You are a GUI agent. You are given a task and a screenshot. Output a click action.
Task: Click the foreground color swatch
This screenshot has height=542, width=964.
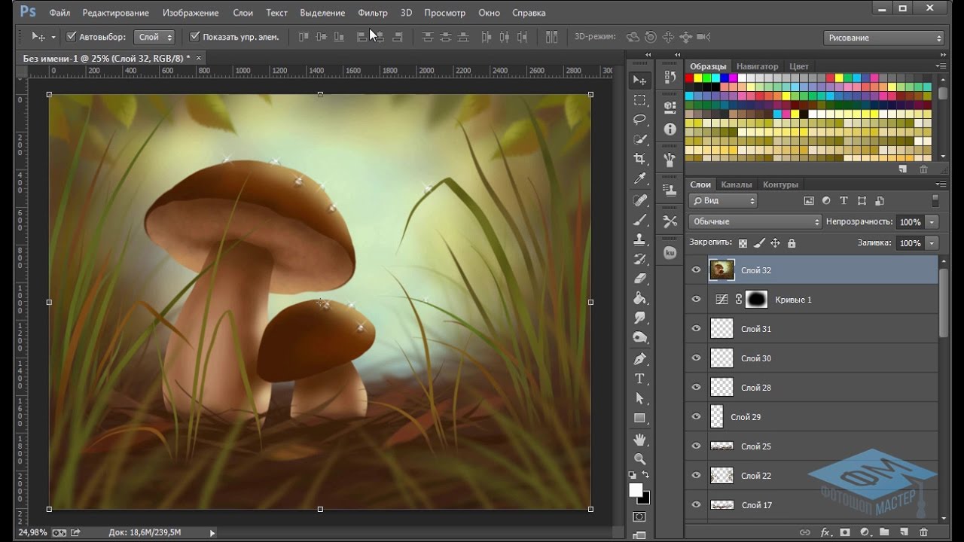click(x=636, y=490)
